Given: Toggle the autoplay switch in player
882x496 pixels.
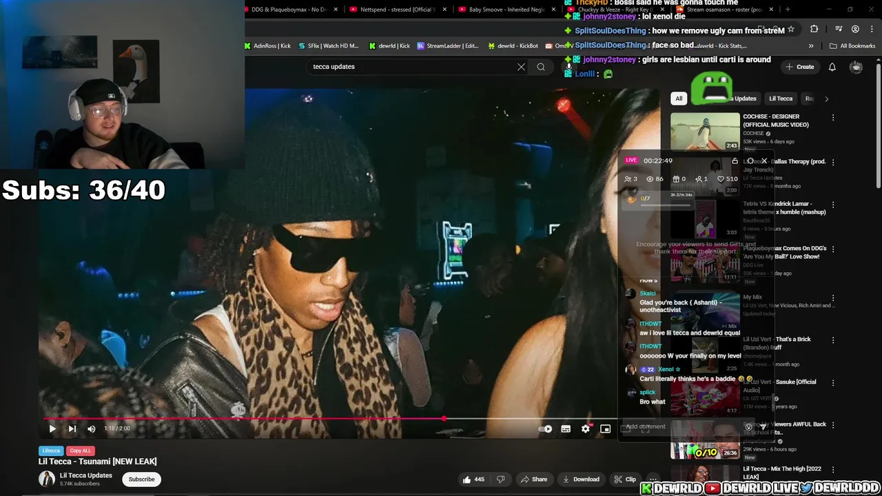Looking at the screenshot, I should (x=546, y=428).
